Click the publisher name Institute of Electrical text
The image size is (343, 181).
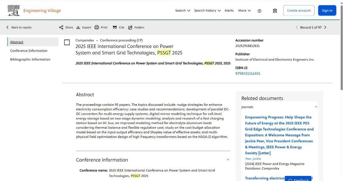click(x=275, y=60)
